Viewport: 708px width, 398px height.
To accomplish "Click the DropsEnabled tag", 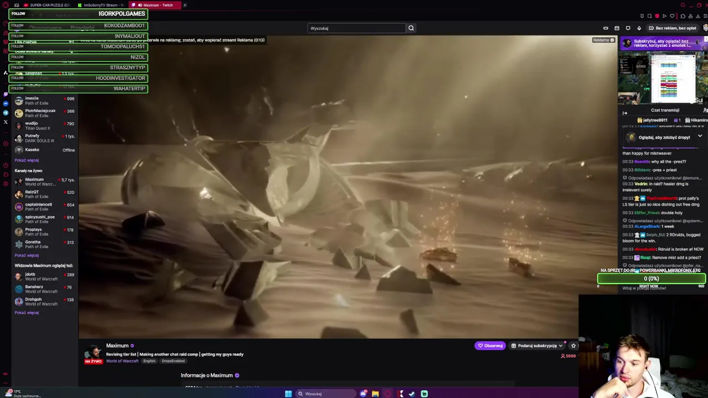I will pos(173,361).
